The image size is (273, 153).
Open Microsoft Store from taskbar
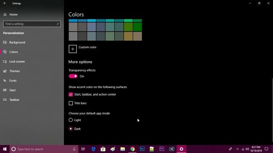coord(103,149)
